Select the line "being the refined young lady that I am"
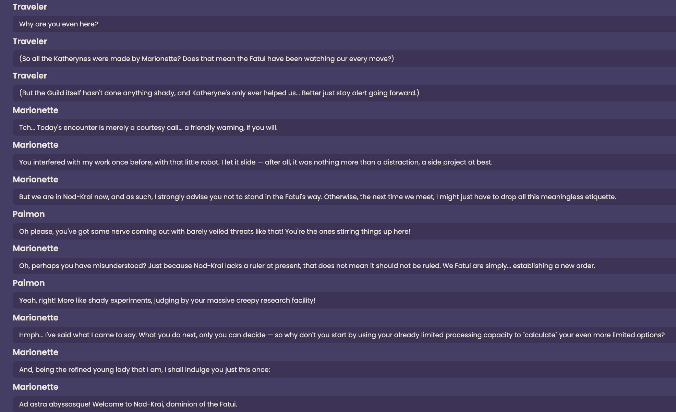The image size is (676, 412). point(344,369)
